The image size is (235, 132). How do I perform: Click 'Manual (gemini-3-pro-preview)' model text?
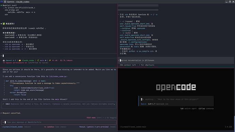(x=94, y=127)
